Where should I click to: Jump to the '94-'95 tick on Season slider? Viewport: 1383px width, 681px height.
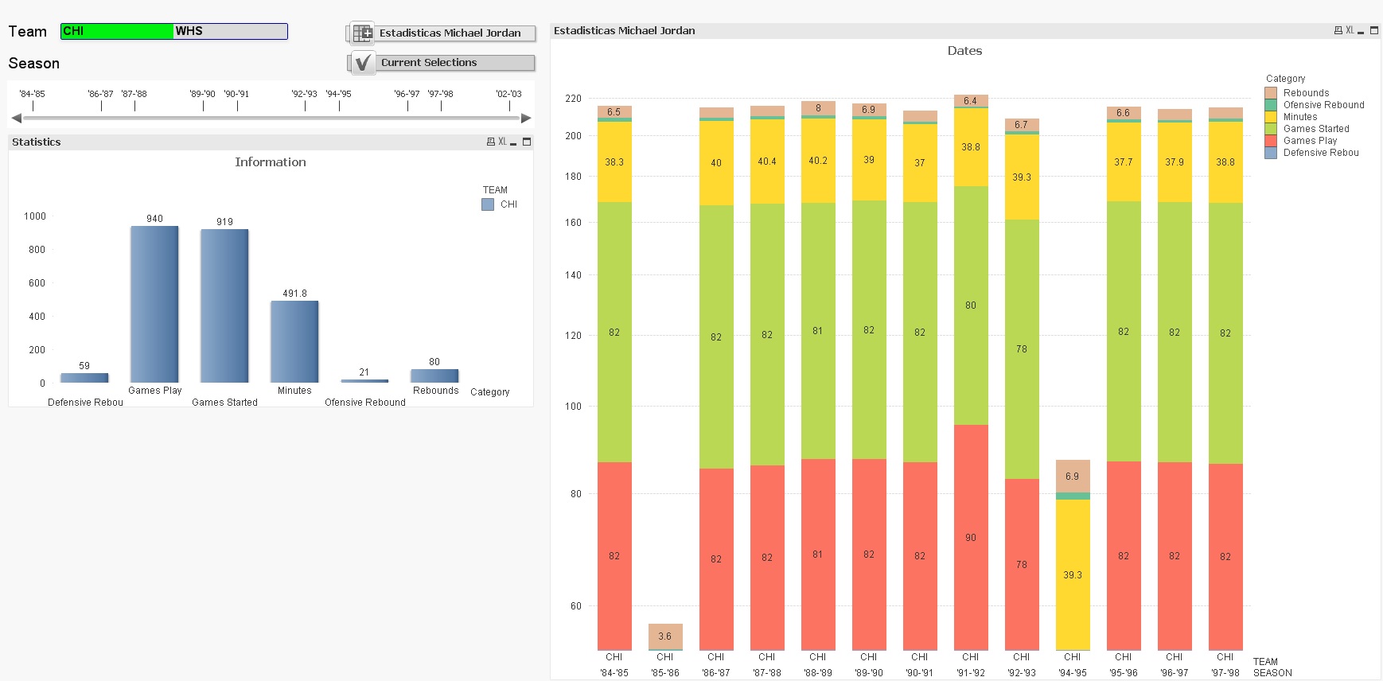click(x=339, y=94)
